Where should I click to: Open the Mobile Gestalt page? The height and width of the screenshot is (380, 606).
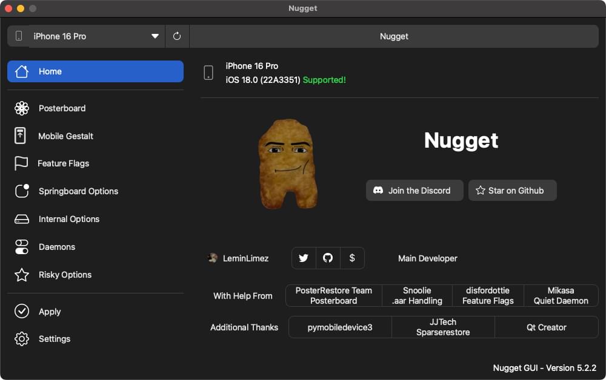coord(96,136)
